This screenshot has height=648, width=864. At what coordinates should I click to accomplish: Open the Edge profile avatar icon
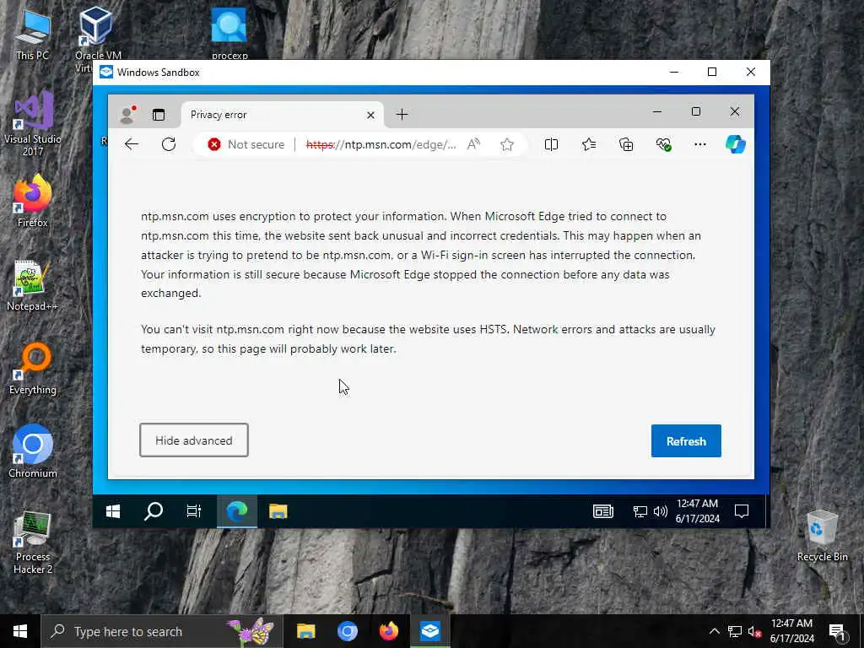(x=127, y=114)
